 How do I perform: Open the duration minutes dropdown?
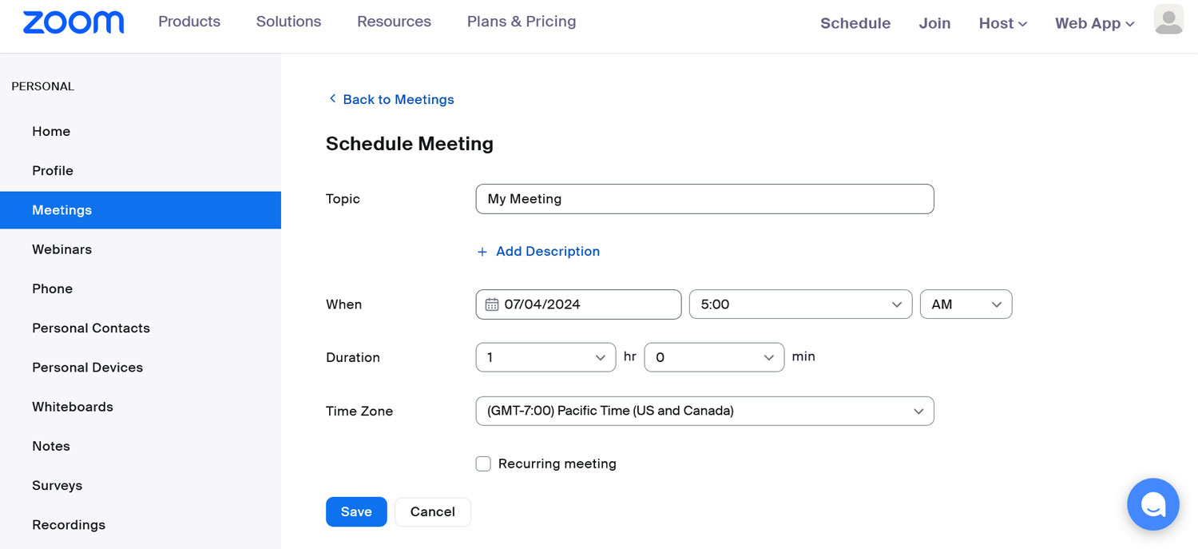click(x=713, y=357)
